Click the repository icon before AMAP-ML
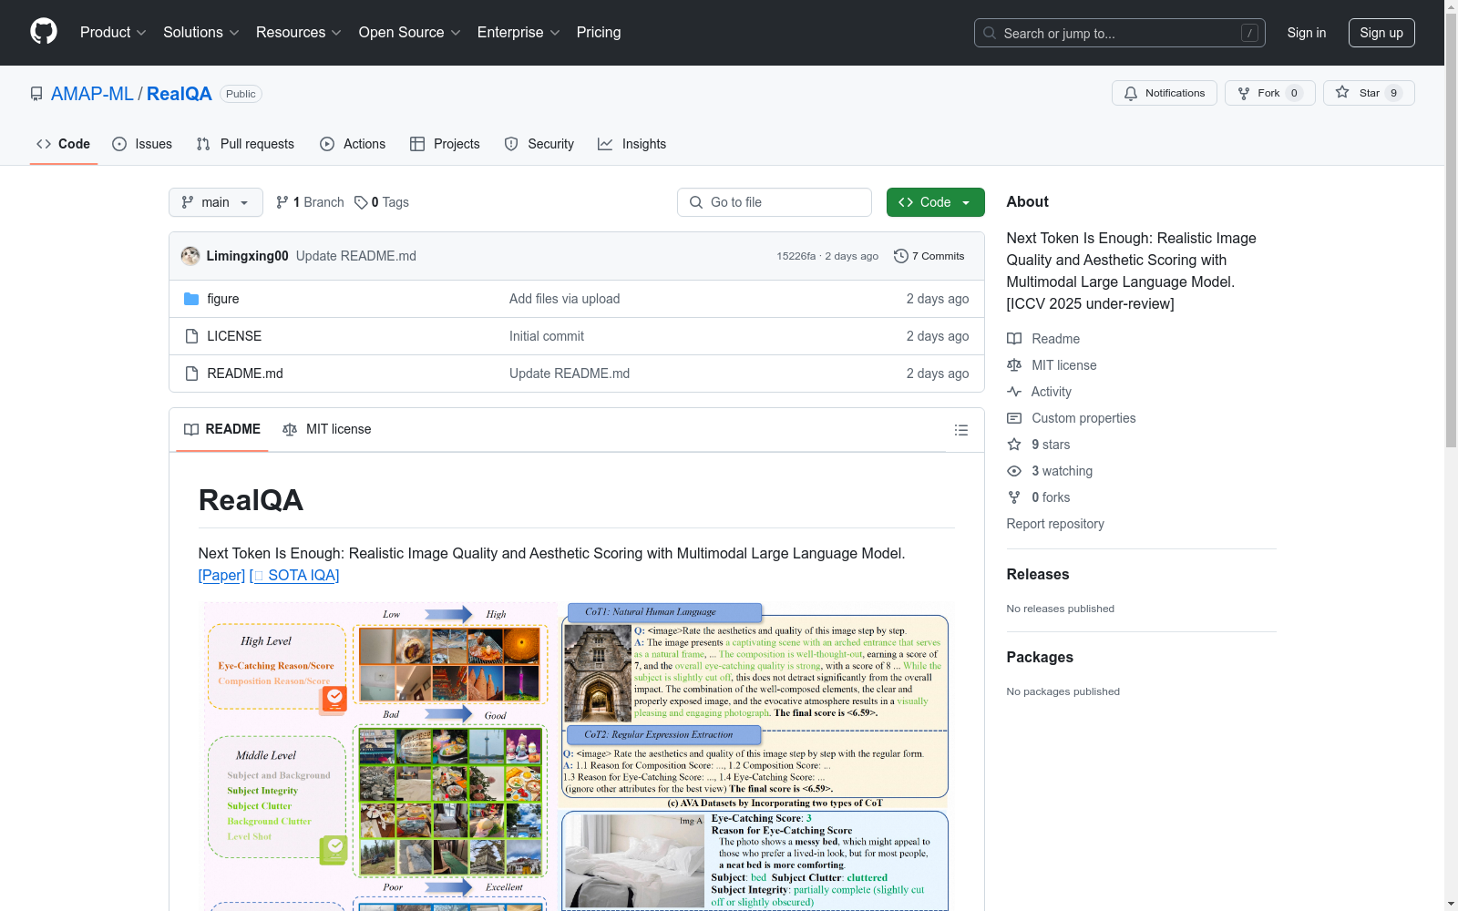This screenshot has width=1458, height=911. (x=36, y=94)
